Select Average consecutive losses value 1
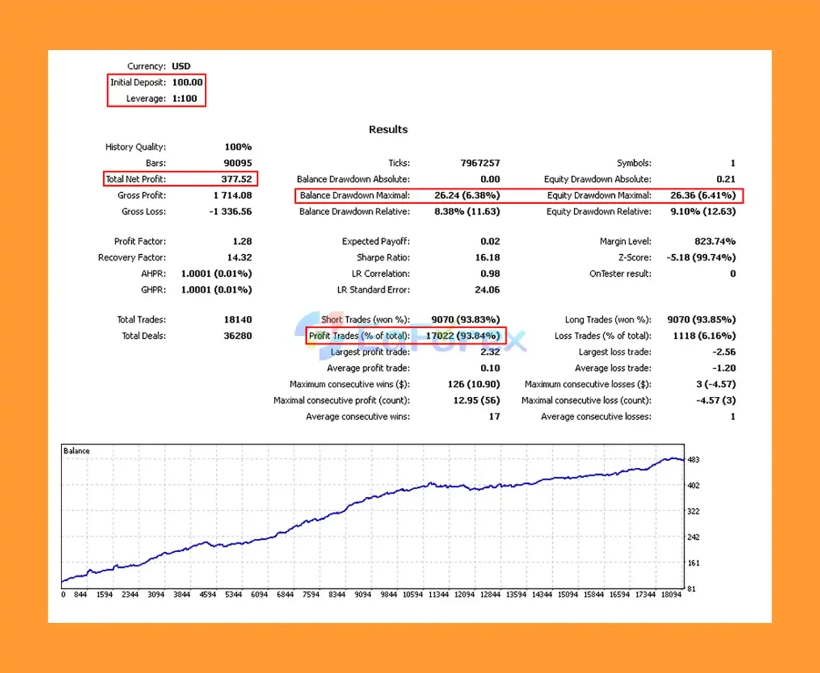Screen dimensions: 820x673 pos(733,417)
